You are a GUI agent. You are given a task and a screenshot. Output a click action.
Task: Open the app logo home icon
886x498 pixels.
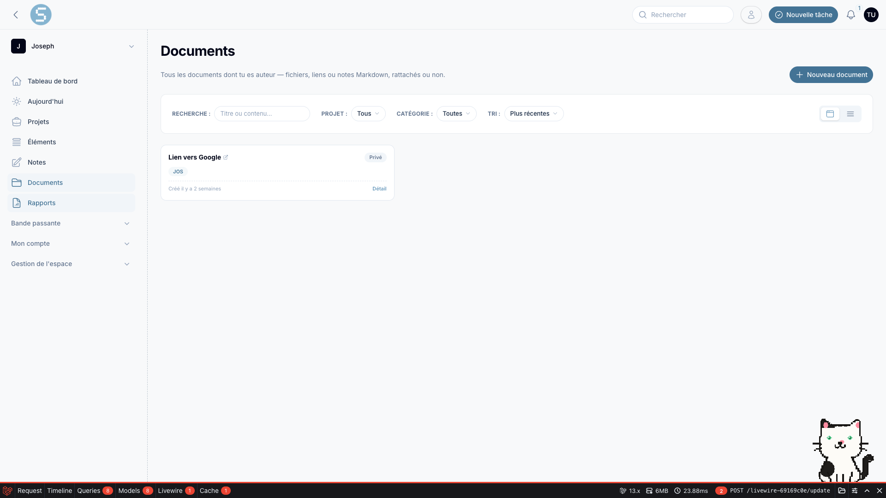coord(41,15)
